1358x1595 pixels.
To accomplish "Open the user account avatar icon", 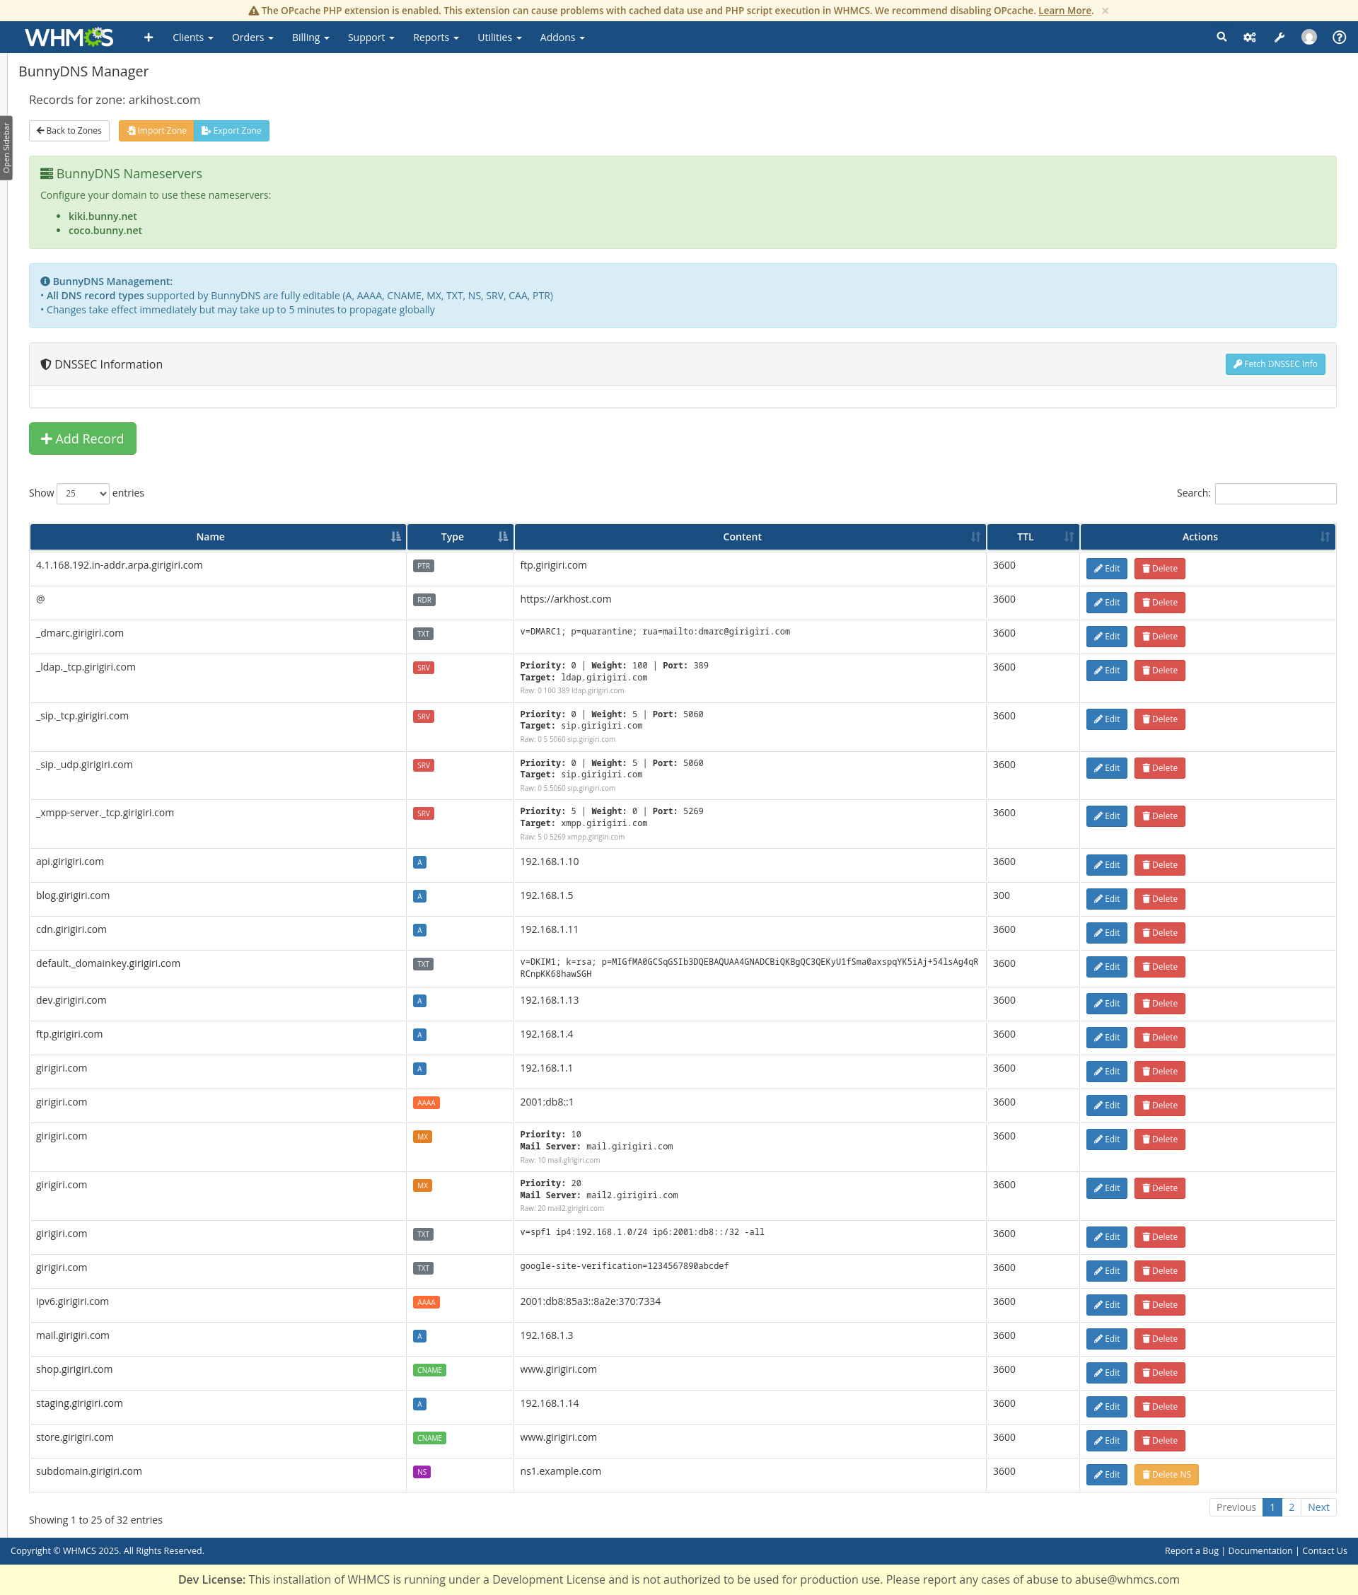I will 1308,37.
